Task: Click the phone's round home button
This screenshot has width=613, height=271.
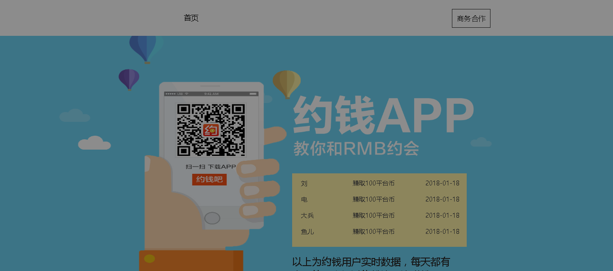Action: (212, 218)
